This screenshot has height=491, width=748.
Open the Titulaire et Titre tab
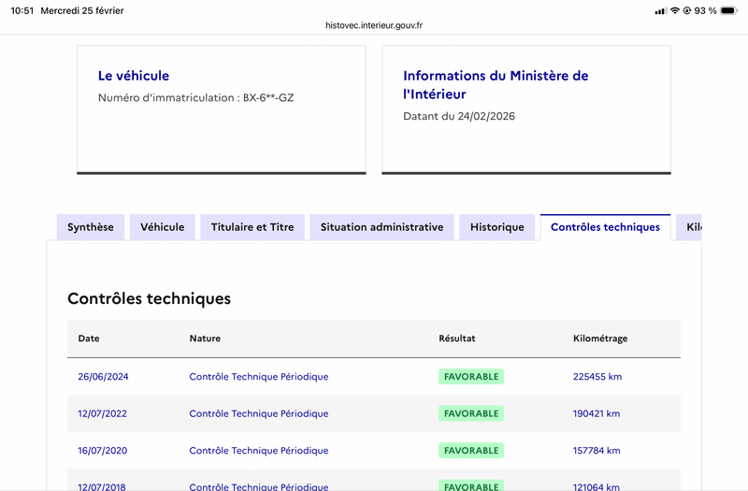(252, 227)
